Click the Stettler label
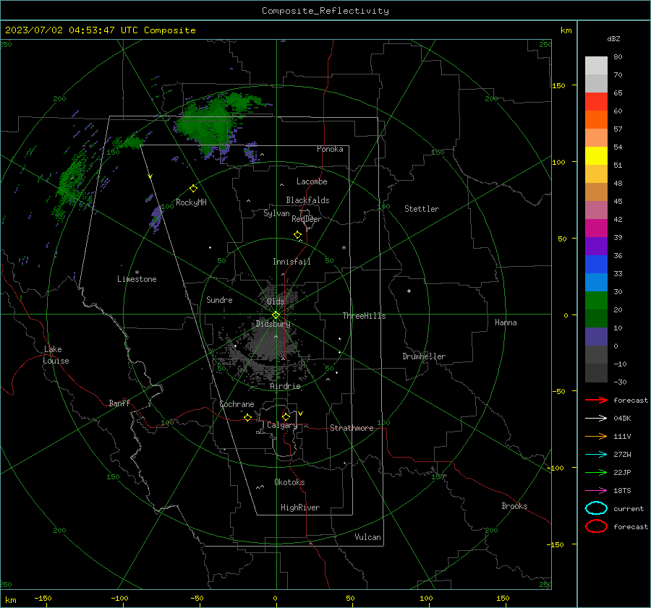The height and width of the screenshot is (608, 651). [422, 209]
